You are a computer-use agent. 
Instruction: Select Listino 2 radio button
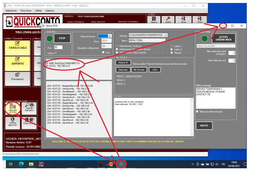click(172, 49)
